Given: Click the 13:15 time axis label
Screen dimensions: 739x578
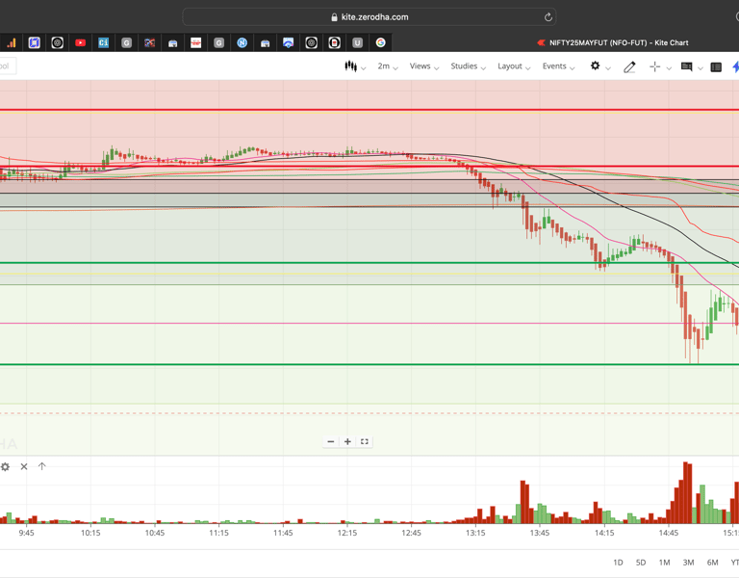Looking at the screenshot, I should coord(475,533).
